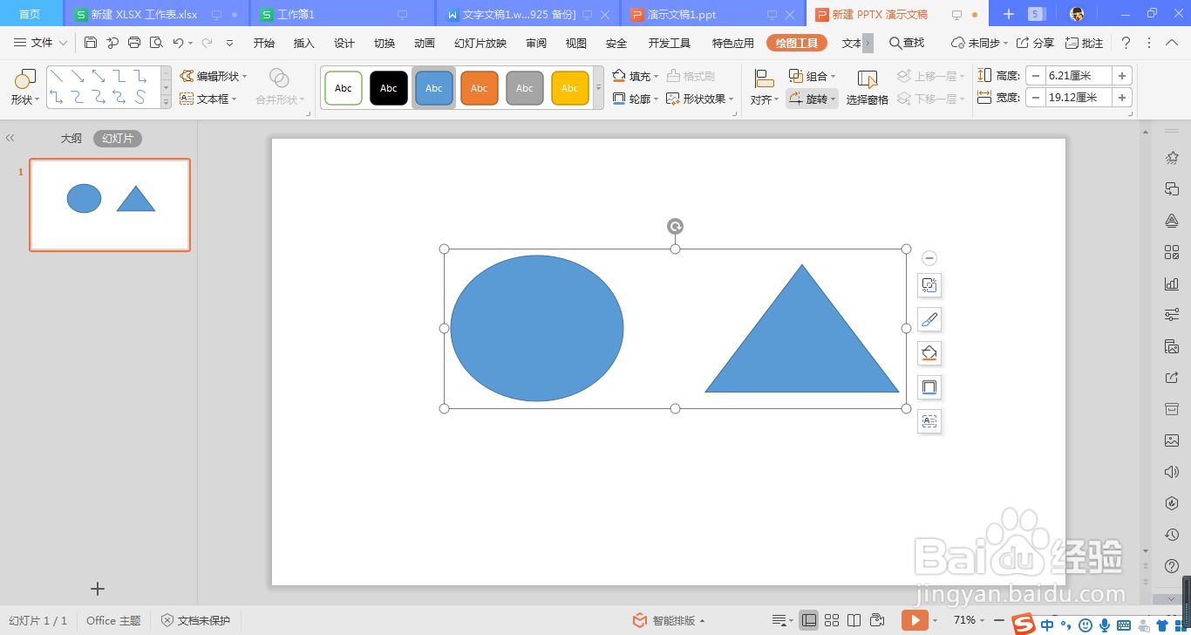Click the undo arrow icon
The image size is (1191, 635).
179,43
